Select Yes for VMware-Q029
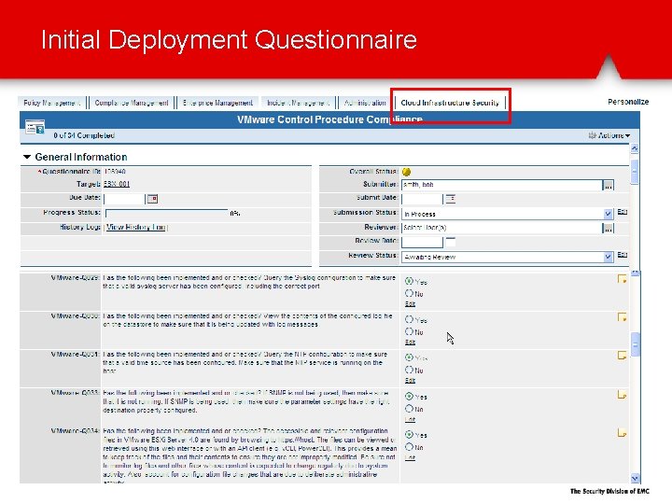 tap(410, 281)
